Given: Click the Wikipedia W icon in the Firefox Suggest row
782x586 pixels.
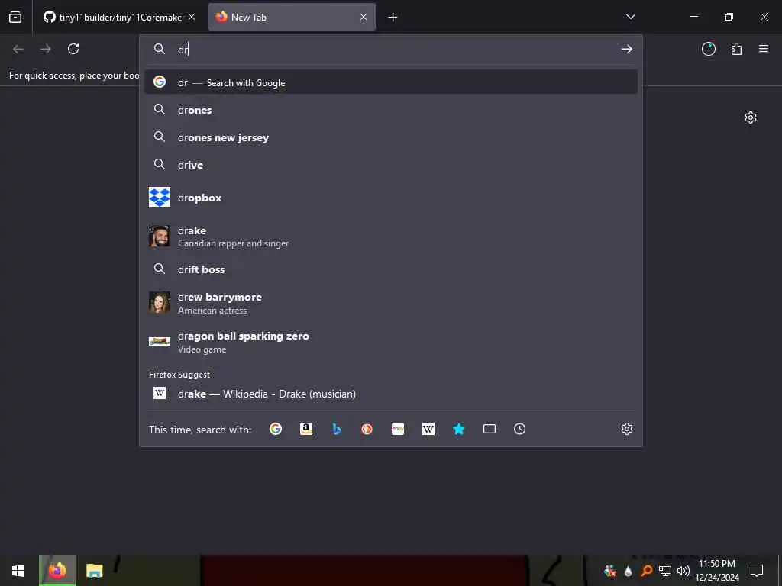Looking at the screenshot, I should pyautogui.click(x=160, y=393).
